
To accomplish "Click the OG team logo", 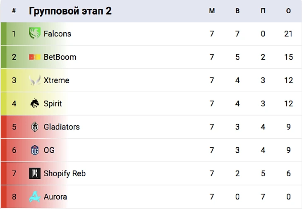I will click(35, 150).
